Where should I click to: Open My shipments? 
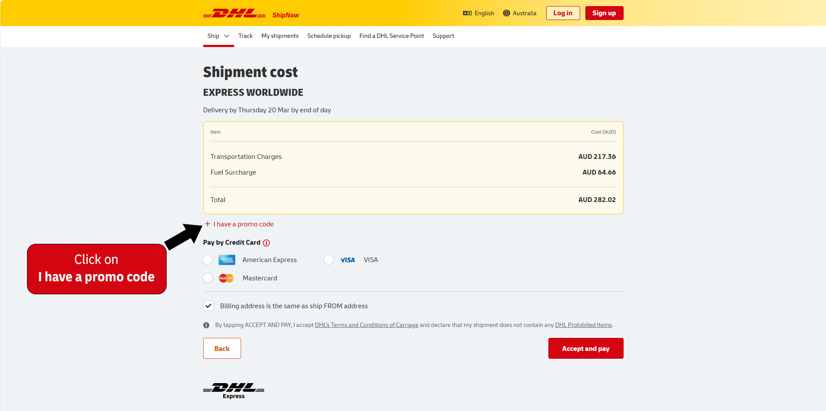pyautogui.click(x=280, y=36)
